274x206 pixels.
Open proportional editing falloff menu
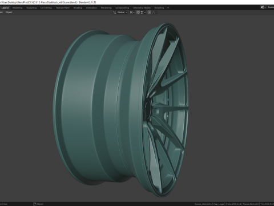click(x=155, y=13)
